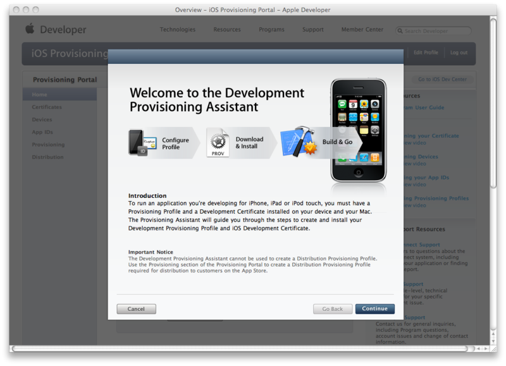The width and height of the screenshot is (506, 366).
Task: Open the Support menu
Action: click(312, 29)
